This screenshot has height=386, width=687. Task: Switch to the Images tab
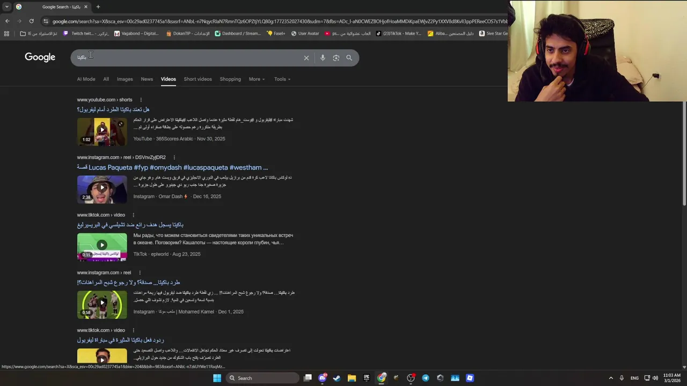click(125, 79)
